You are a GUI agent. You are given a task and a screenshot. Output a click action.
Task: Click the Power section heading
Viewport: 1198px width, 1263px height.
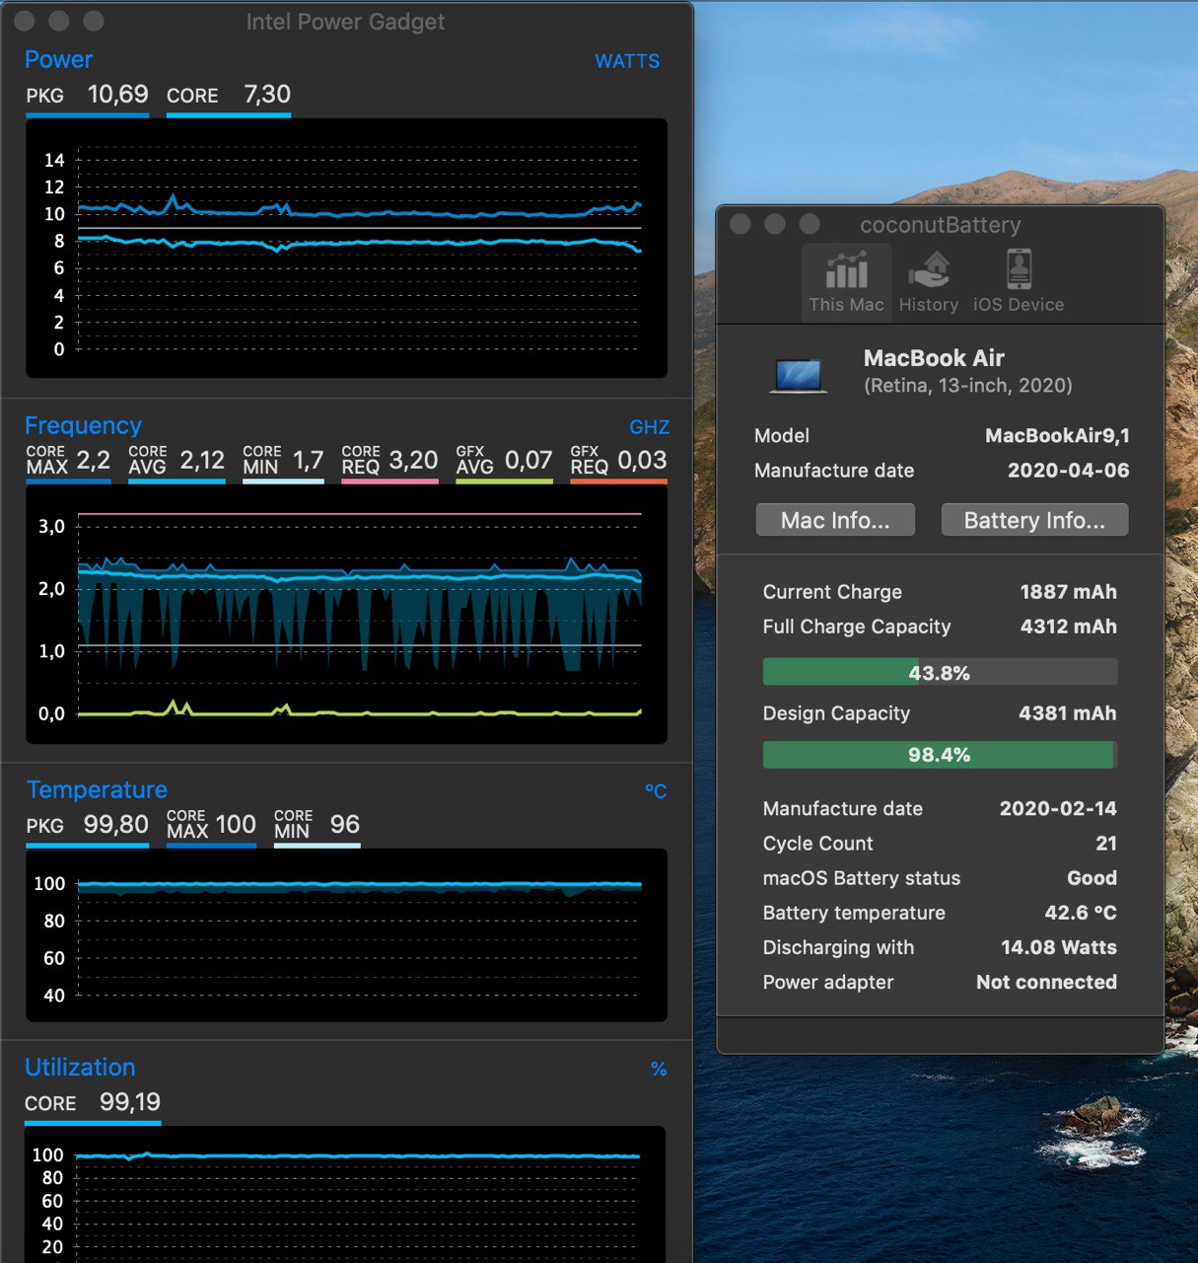tap(58, 59)
